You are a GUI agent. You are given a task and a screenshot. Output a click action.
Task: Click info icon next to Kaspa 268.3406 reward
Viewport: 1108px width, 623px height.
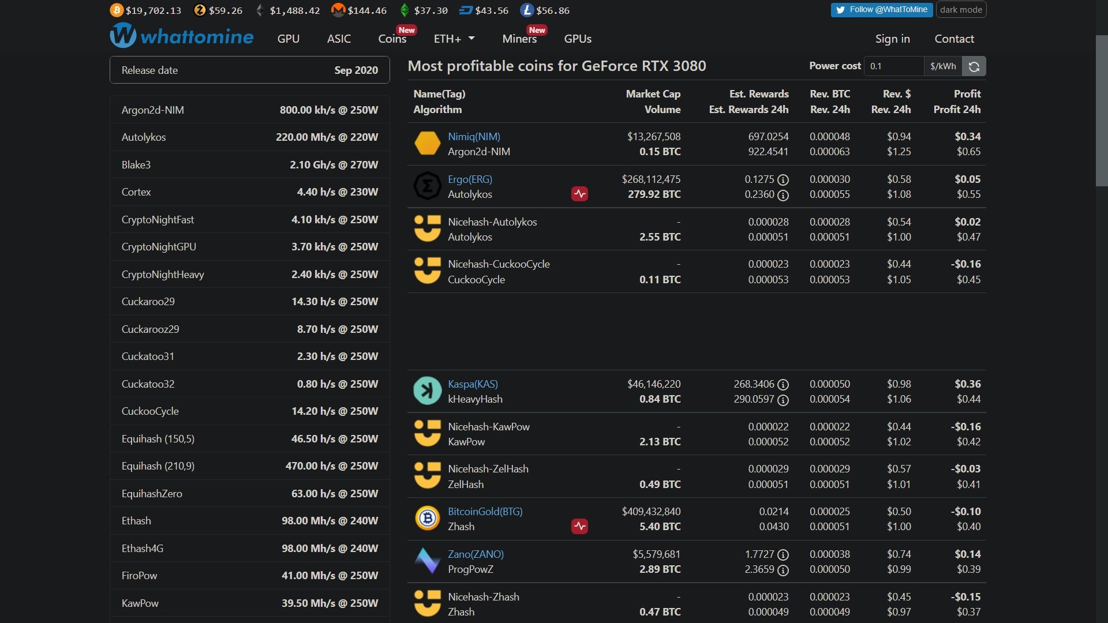click(783, 385)
